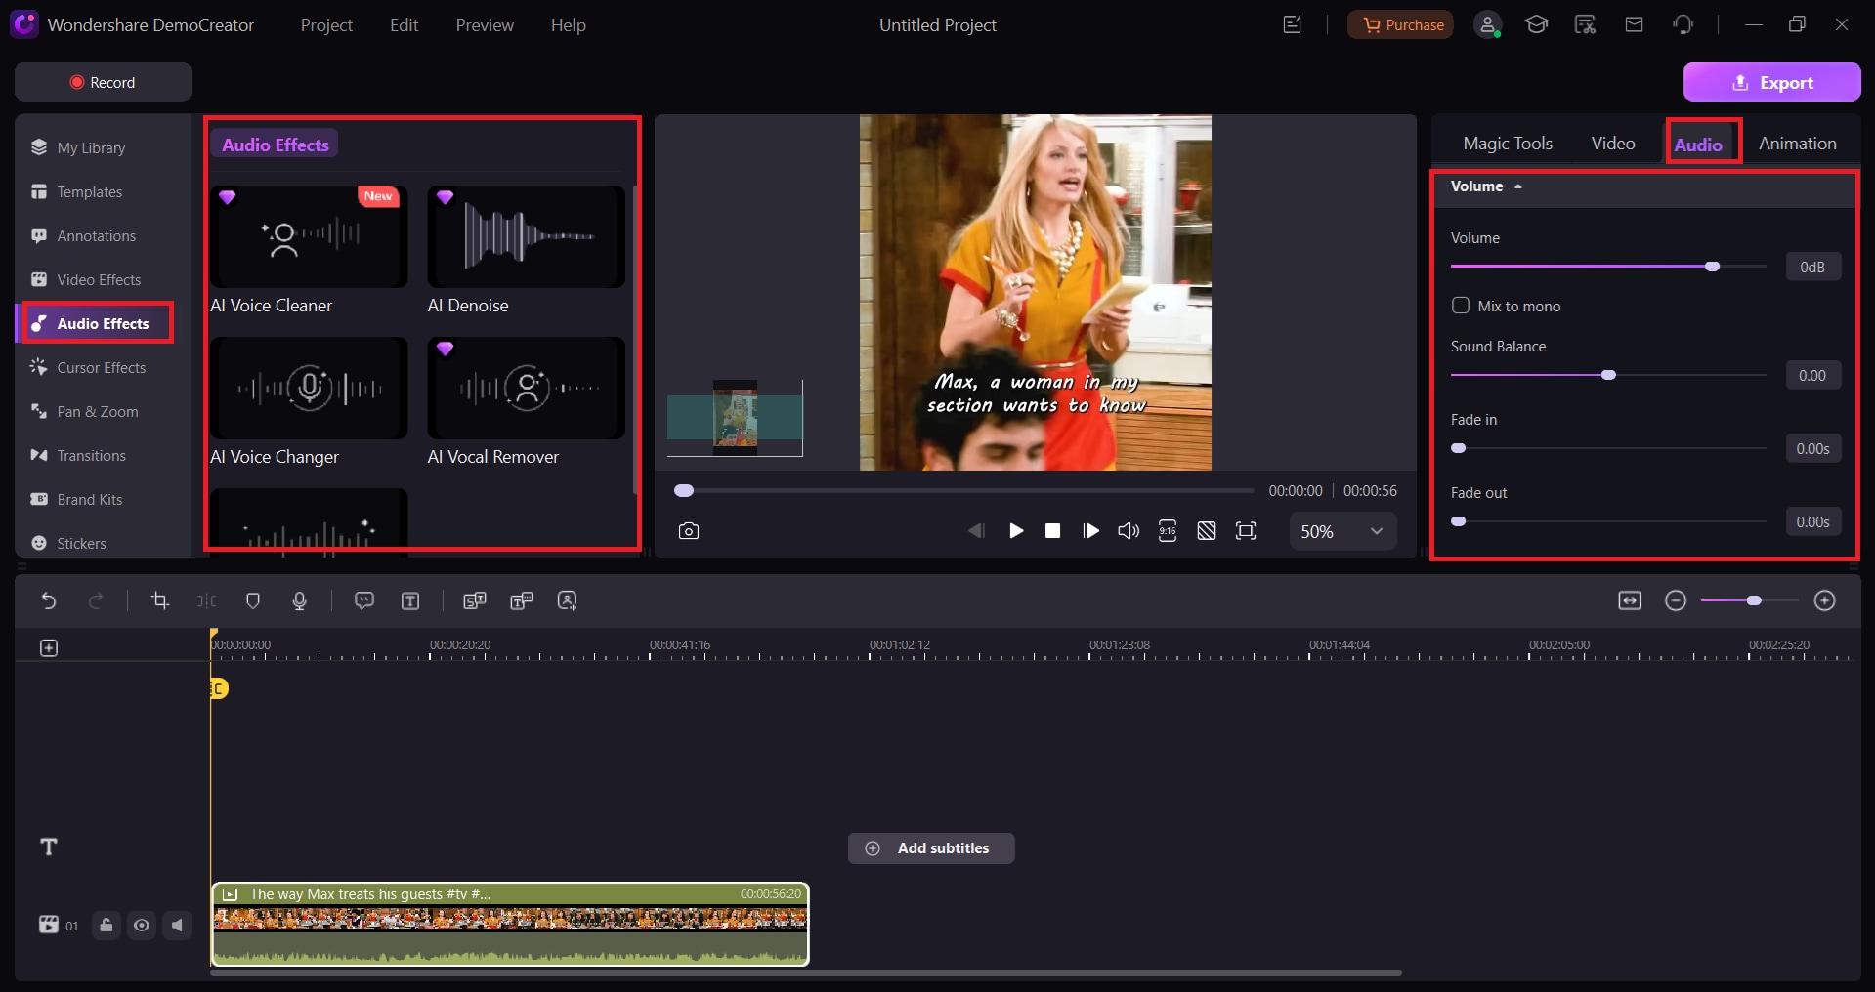Switch to the Video tab

pyautogui.click(x=1613, y=144)
